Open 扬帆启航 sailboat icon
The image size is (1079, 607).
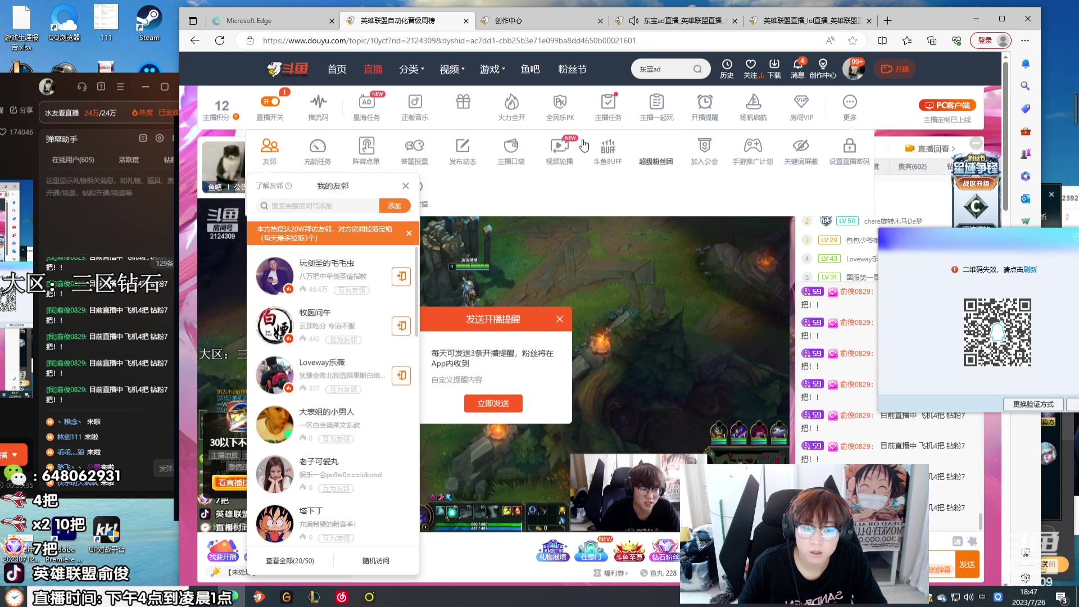pyautogui.click(x=753, y=102)
